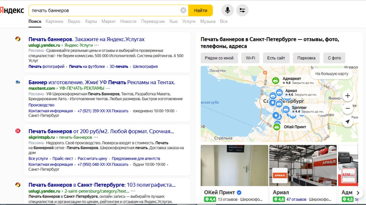The width and height of the screenshot is (366, 205).
Task: Switch to Картинки tab
Action: click(54, 21)
